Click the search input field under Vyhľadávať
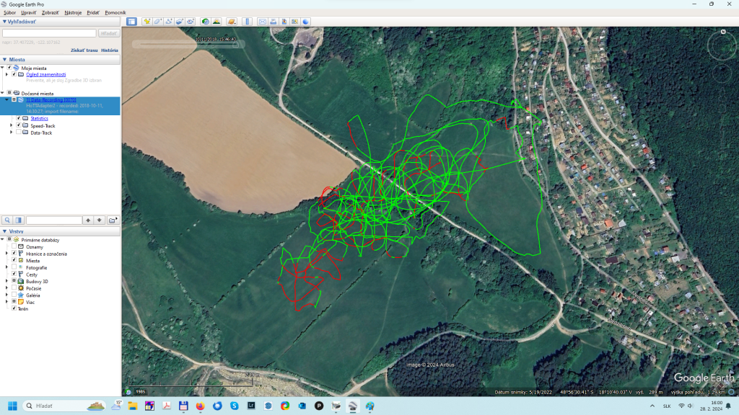Image resolution: width=739 pixels, height=415 pixels. pyautogui.click(x=49, y=33)
